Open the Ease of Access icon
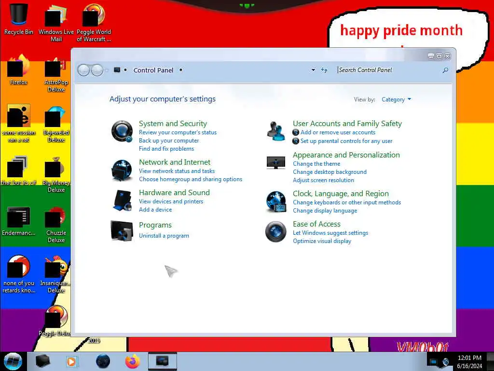Screen dimensions: 494x371 point(275,231)
